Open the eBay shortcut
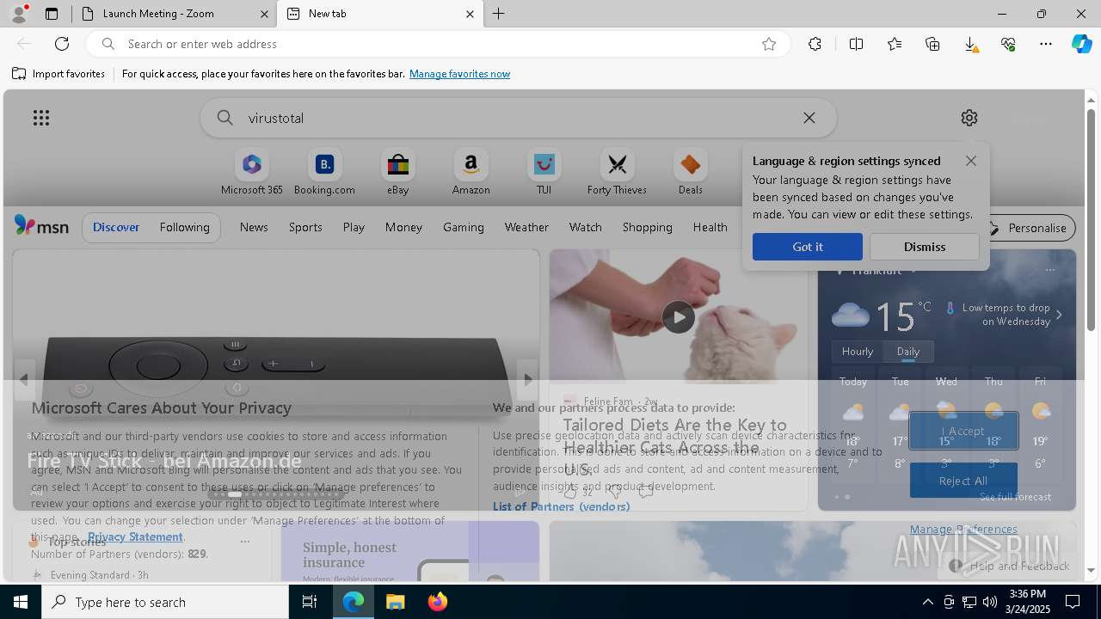Viewport: 1101px width, 619px height. [397, 173]
